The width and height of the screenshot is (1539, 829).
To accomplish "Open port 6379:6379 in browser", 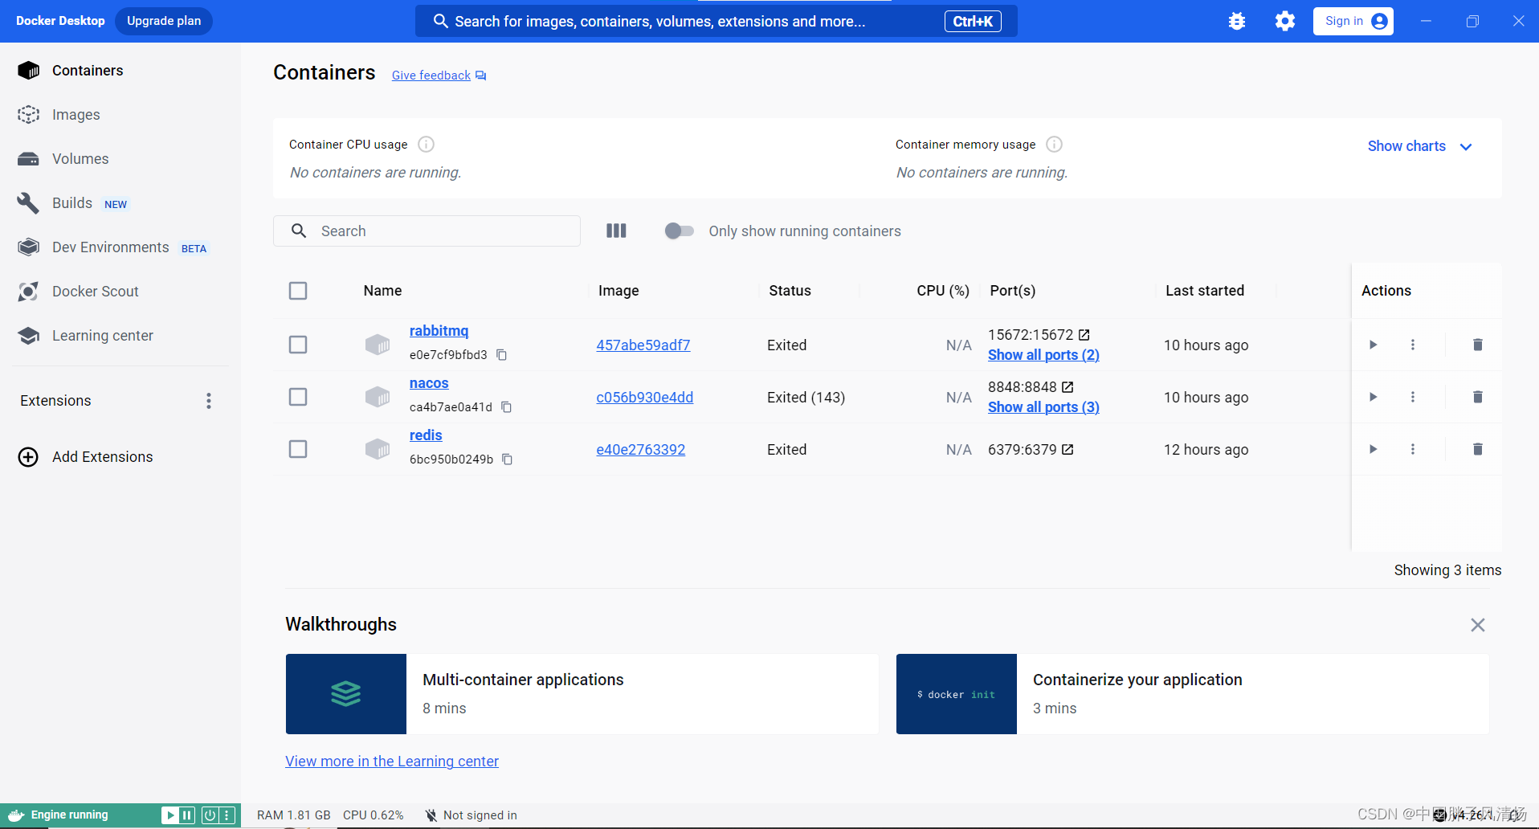I will (1068, 450).
